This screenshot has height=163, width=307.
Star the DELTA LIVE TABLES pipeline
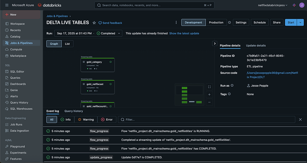click(x=94, y=23)
